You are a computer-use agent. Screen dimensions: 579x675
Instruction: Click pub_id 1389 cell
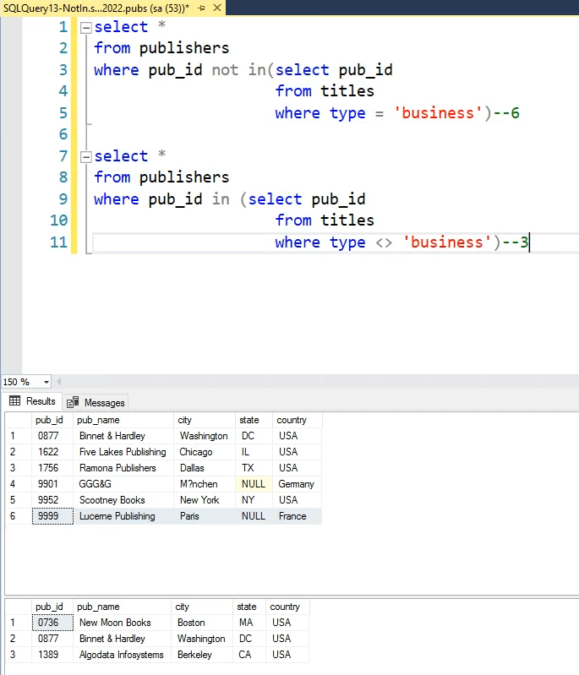(52, 655)
